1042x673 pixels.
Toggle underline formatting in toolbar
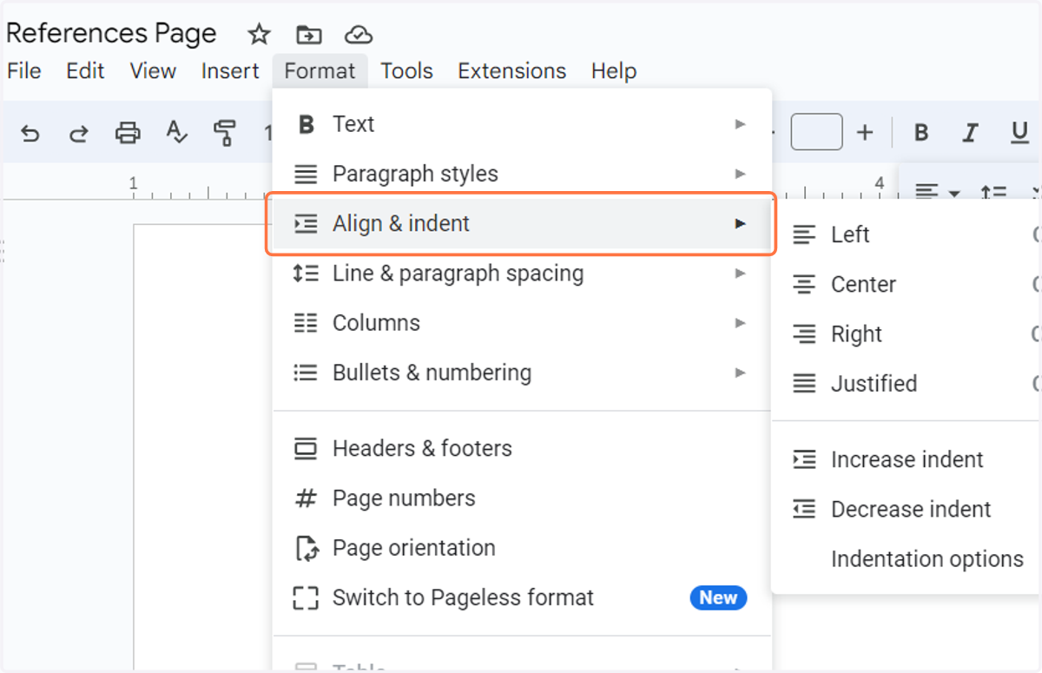point(1019,133)
